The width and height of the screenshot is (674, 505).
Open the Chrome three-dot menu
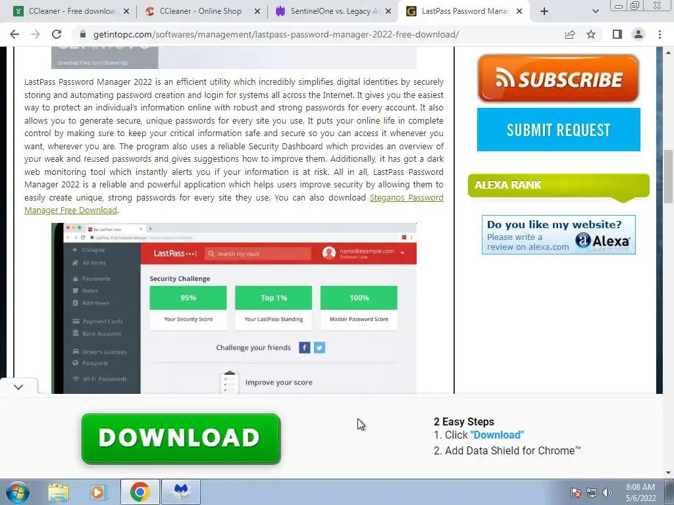[660, 34]
